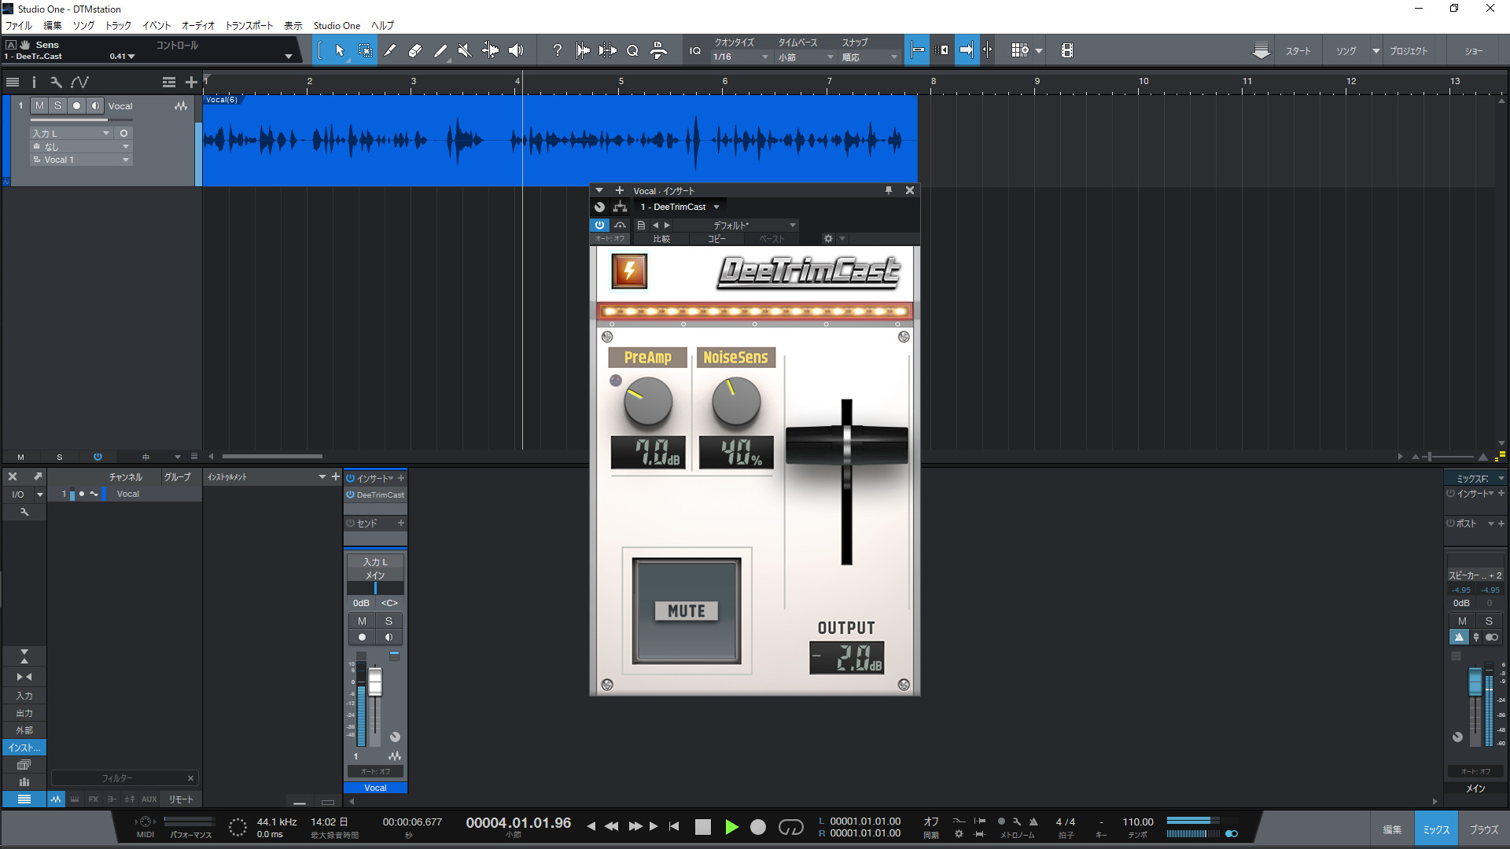This screenshot has width=1510, height=849.
Task: Open the Studio One menu
Action: pos(337,26)
